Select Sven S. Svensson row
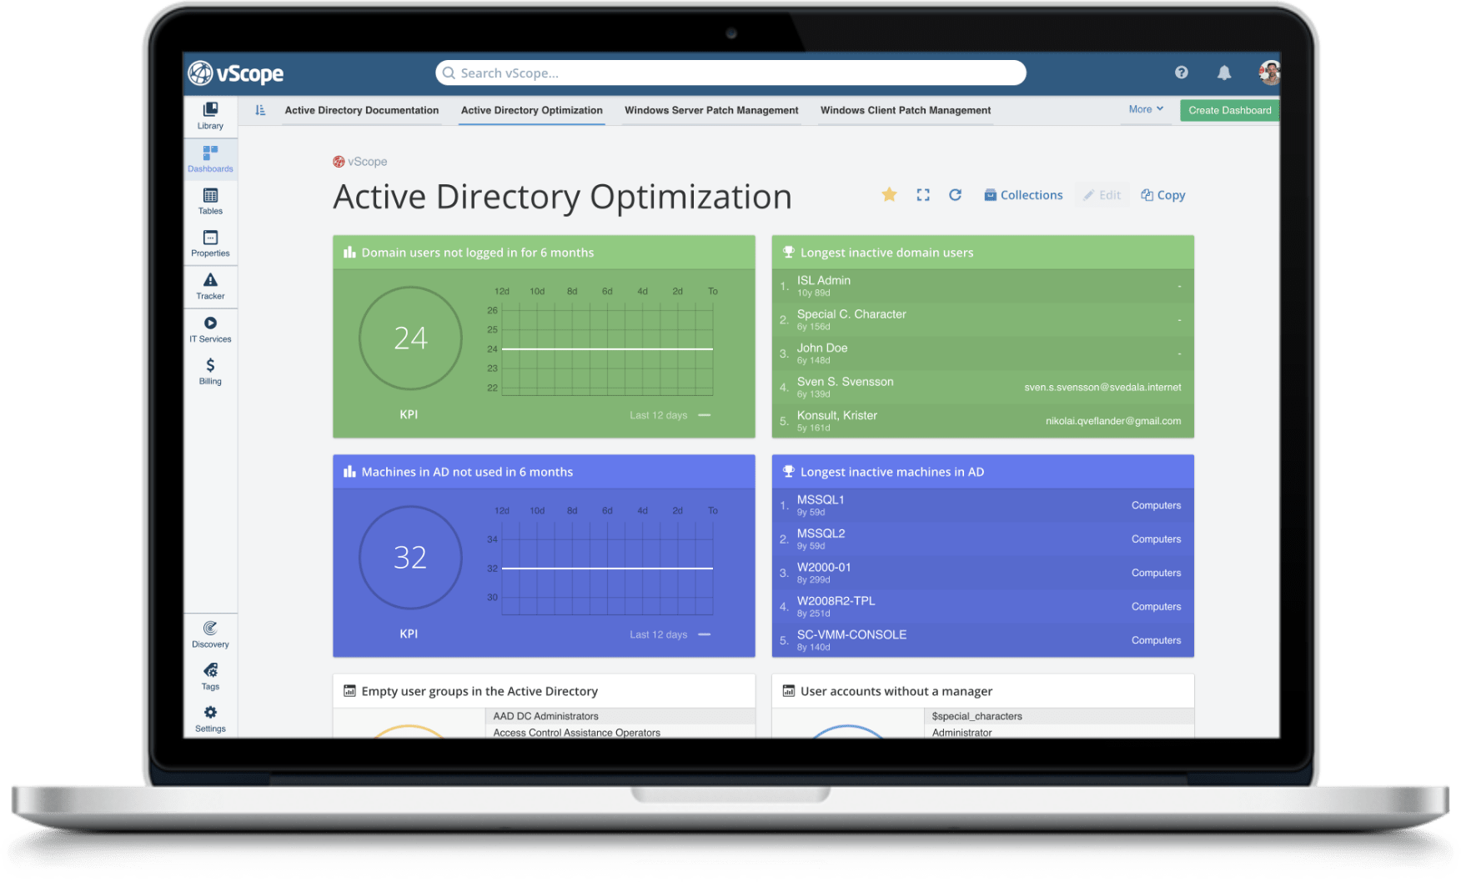1461x882 pixels. pyautogui.click(x=982, y=387)
